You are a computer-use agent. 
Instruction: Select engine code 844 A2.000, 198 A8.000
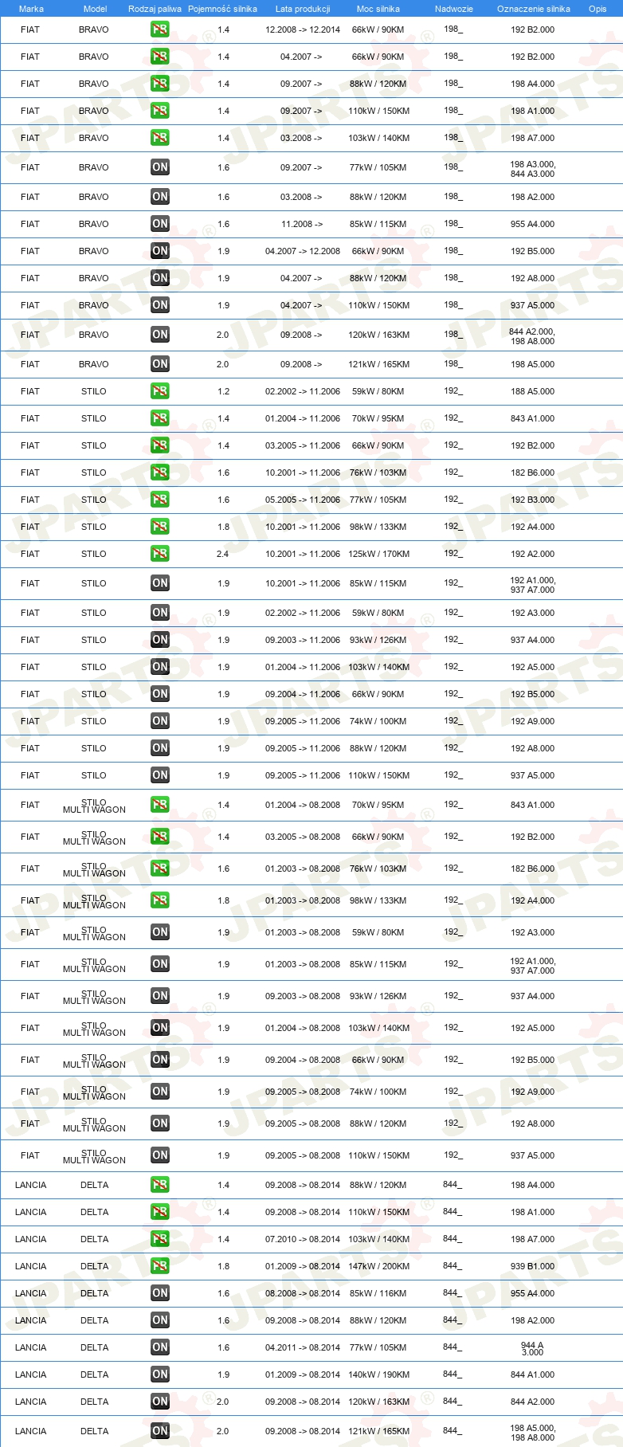pyautogui.click(x=532, y=336)
